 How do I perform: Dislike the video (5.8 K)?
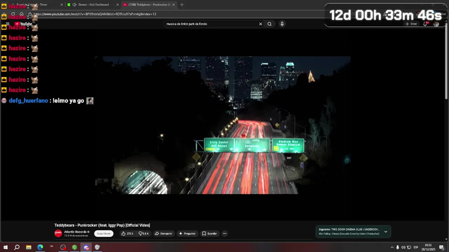click(144, 233)
